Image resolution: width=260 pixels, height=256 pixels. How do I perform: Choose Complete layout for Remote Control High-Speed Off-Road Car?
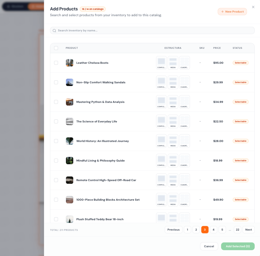(x=161, y=180)
